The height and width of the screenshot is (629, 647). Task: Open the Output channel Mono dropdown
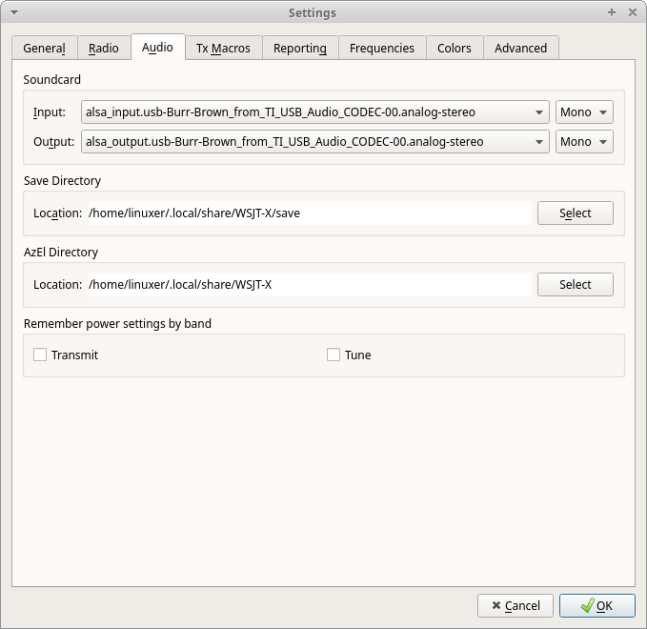(584, 142)
